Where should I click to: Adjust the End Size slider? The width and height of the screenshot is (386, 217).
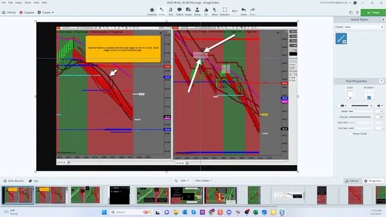361,128
